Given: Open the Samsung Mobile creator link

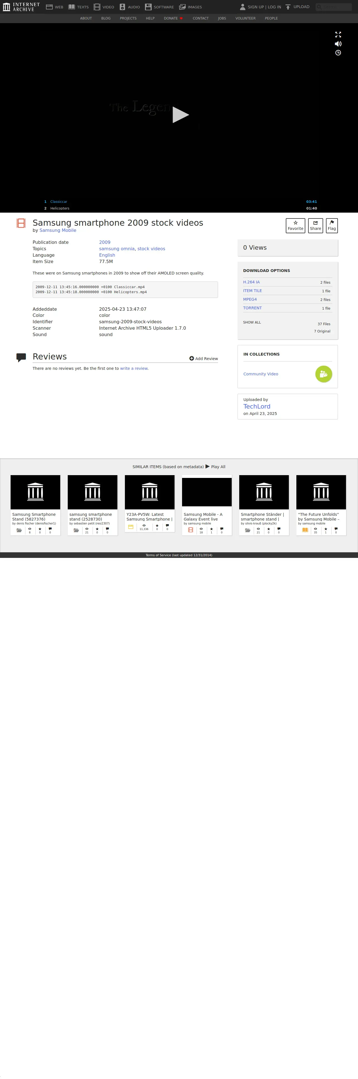Looking at the screenshot, I should click(58, 230).
